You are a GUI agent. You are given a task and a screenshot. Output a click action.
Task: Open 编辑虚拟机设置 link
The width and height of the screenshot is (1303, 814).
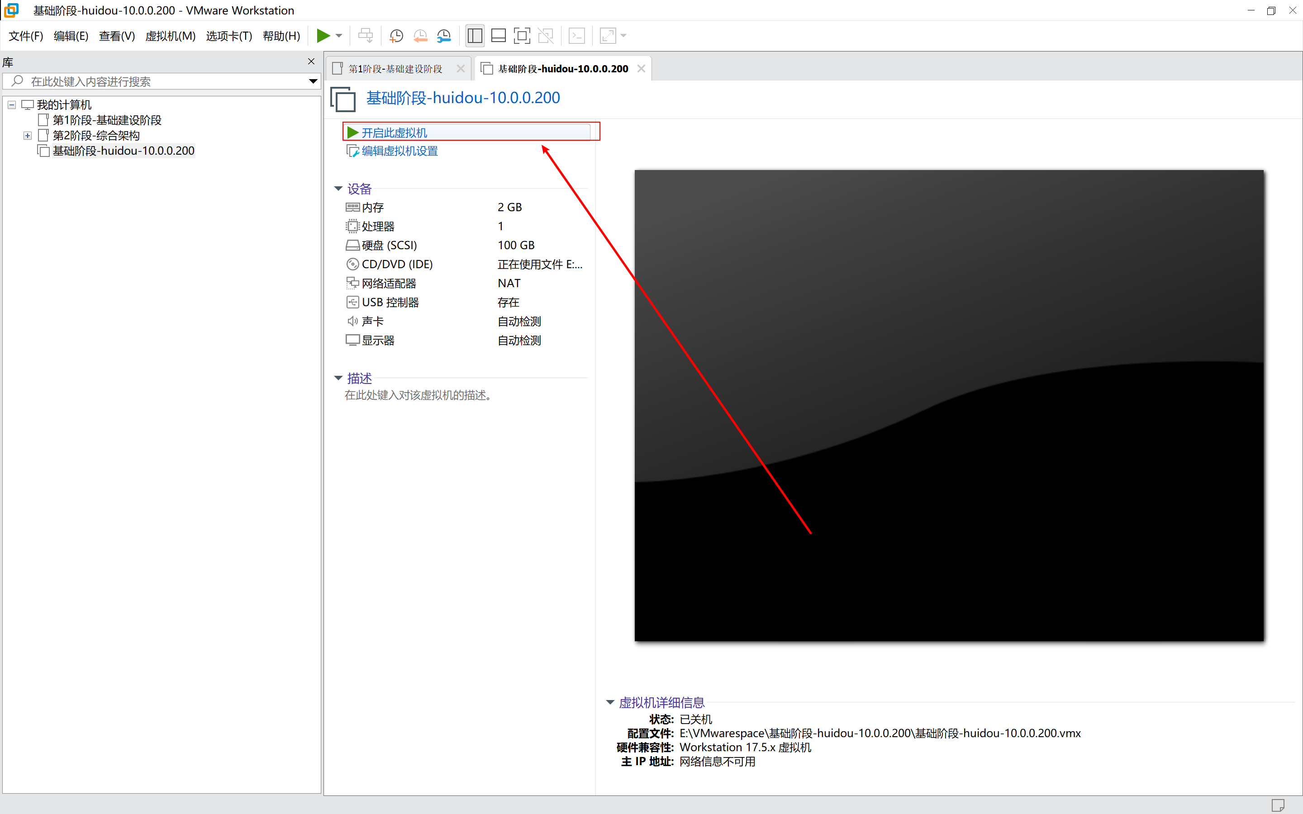pos(399,151)
